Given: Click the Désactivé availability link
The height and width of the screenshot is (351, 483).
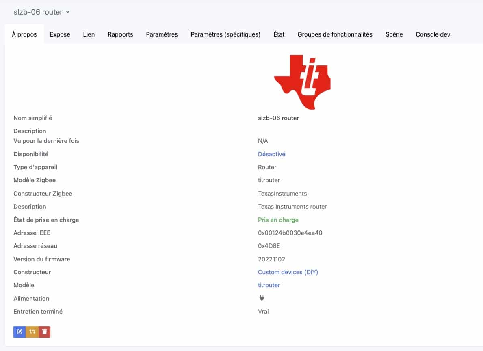Looking at the screenshot, I should click(272, 154).
